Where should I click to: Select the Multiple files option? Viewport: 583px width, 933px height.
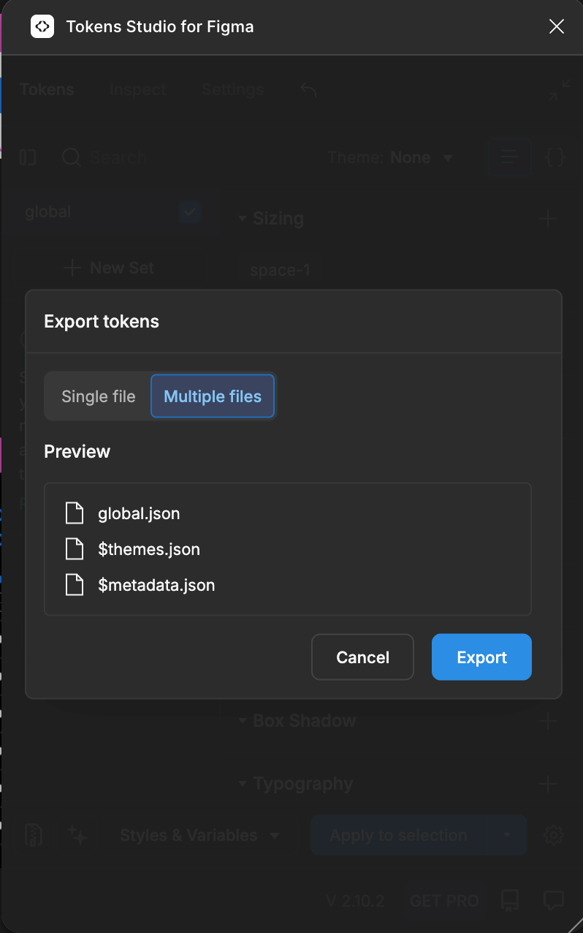(x=213, y=396)
